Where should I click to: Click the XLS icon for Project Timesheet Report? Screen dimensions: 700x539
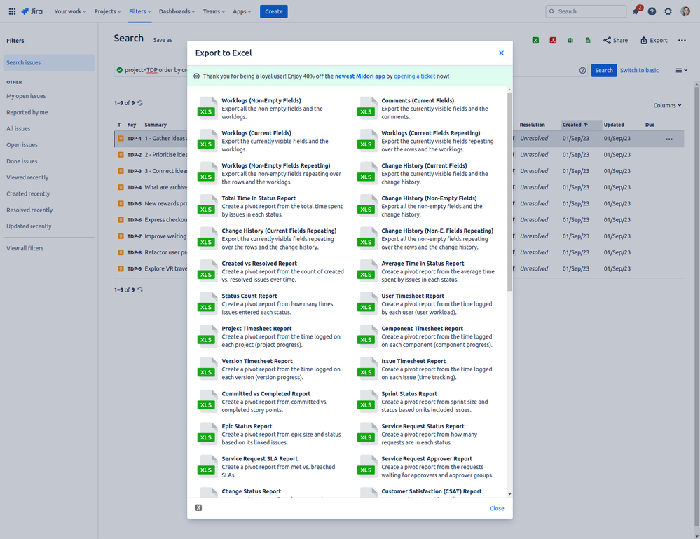coord(206,336)
